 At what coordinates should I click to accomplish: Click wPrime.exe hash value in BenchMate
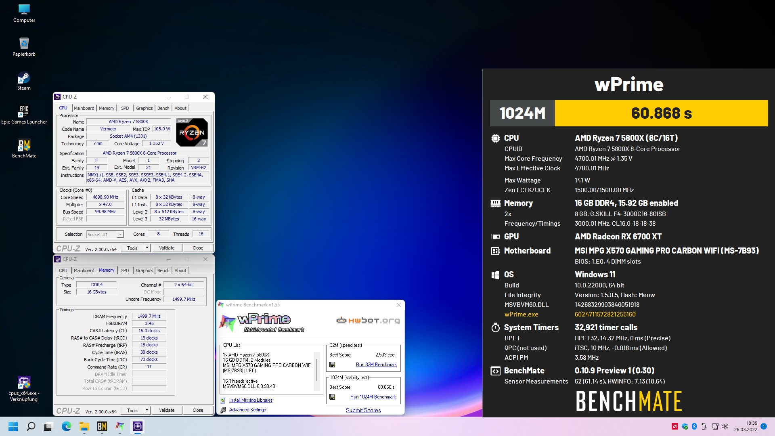(605, 314)
